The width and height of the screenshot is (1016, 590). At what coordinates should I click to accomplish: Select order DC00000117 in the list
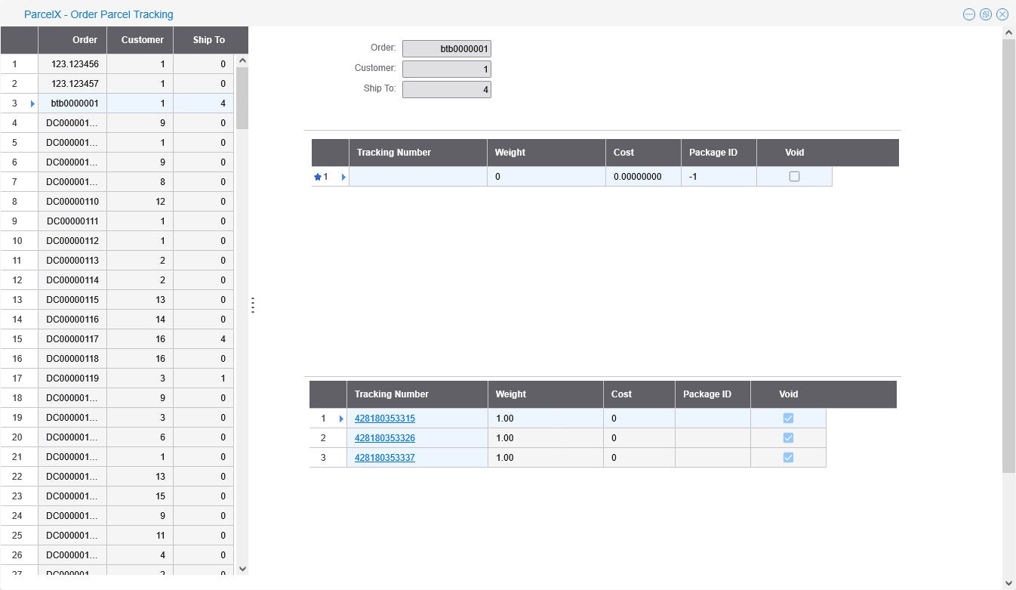coord(72,339)
